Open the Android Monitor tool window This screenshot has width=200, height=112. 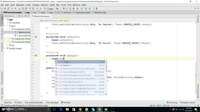click(34, 102)
